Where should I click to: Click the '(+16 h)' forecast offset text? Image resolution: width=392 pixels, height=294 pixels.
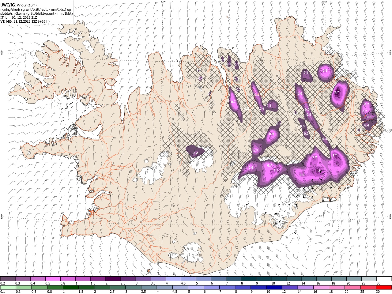[x=44, y=21]
